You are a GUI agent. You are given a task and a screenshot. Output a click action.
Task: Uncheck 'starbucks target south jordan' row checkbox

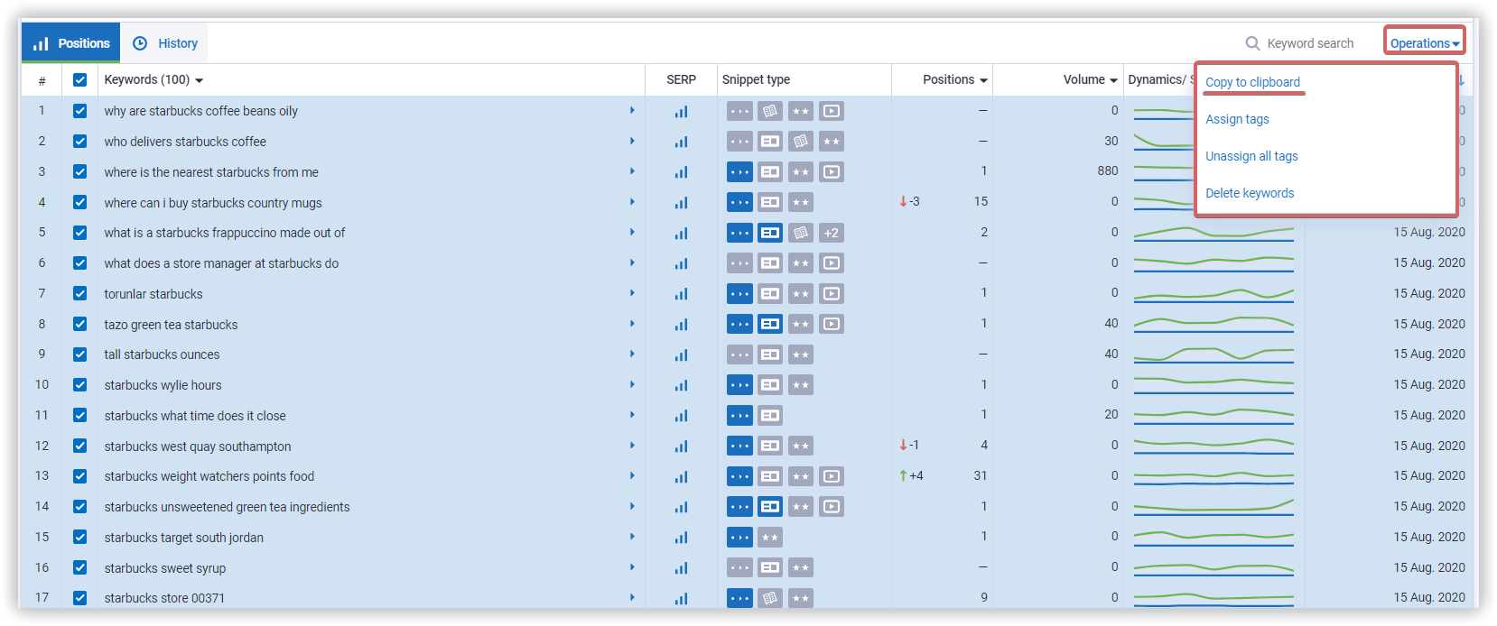[80, 537]
